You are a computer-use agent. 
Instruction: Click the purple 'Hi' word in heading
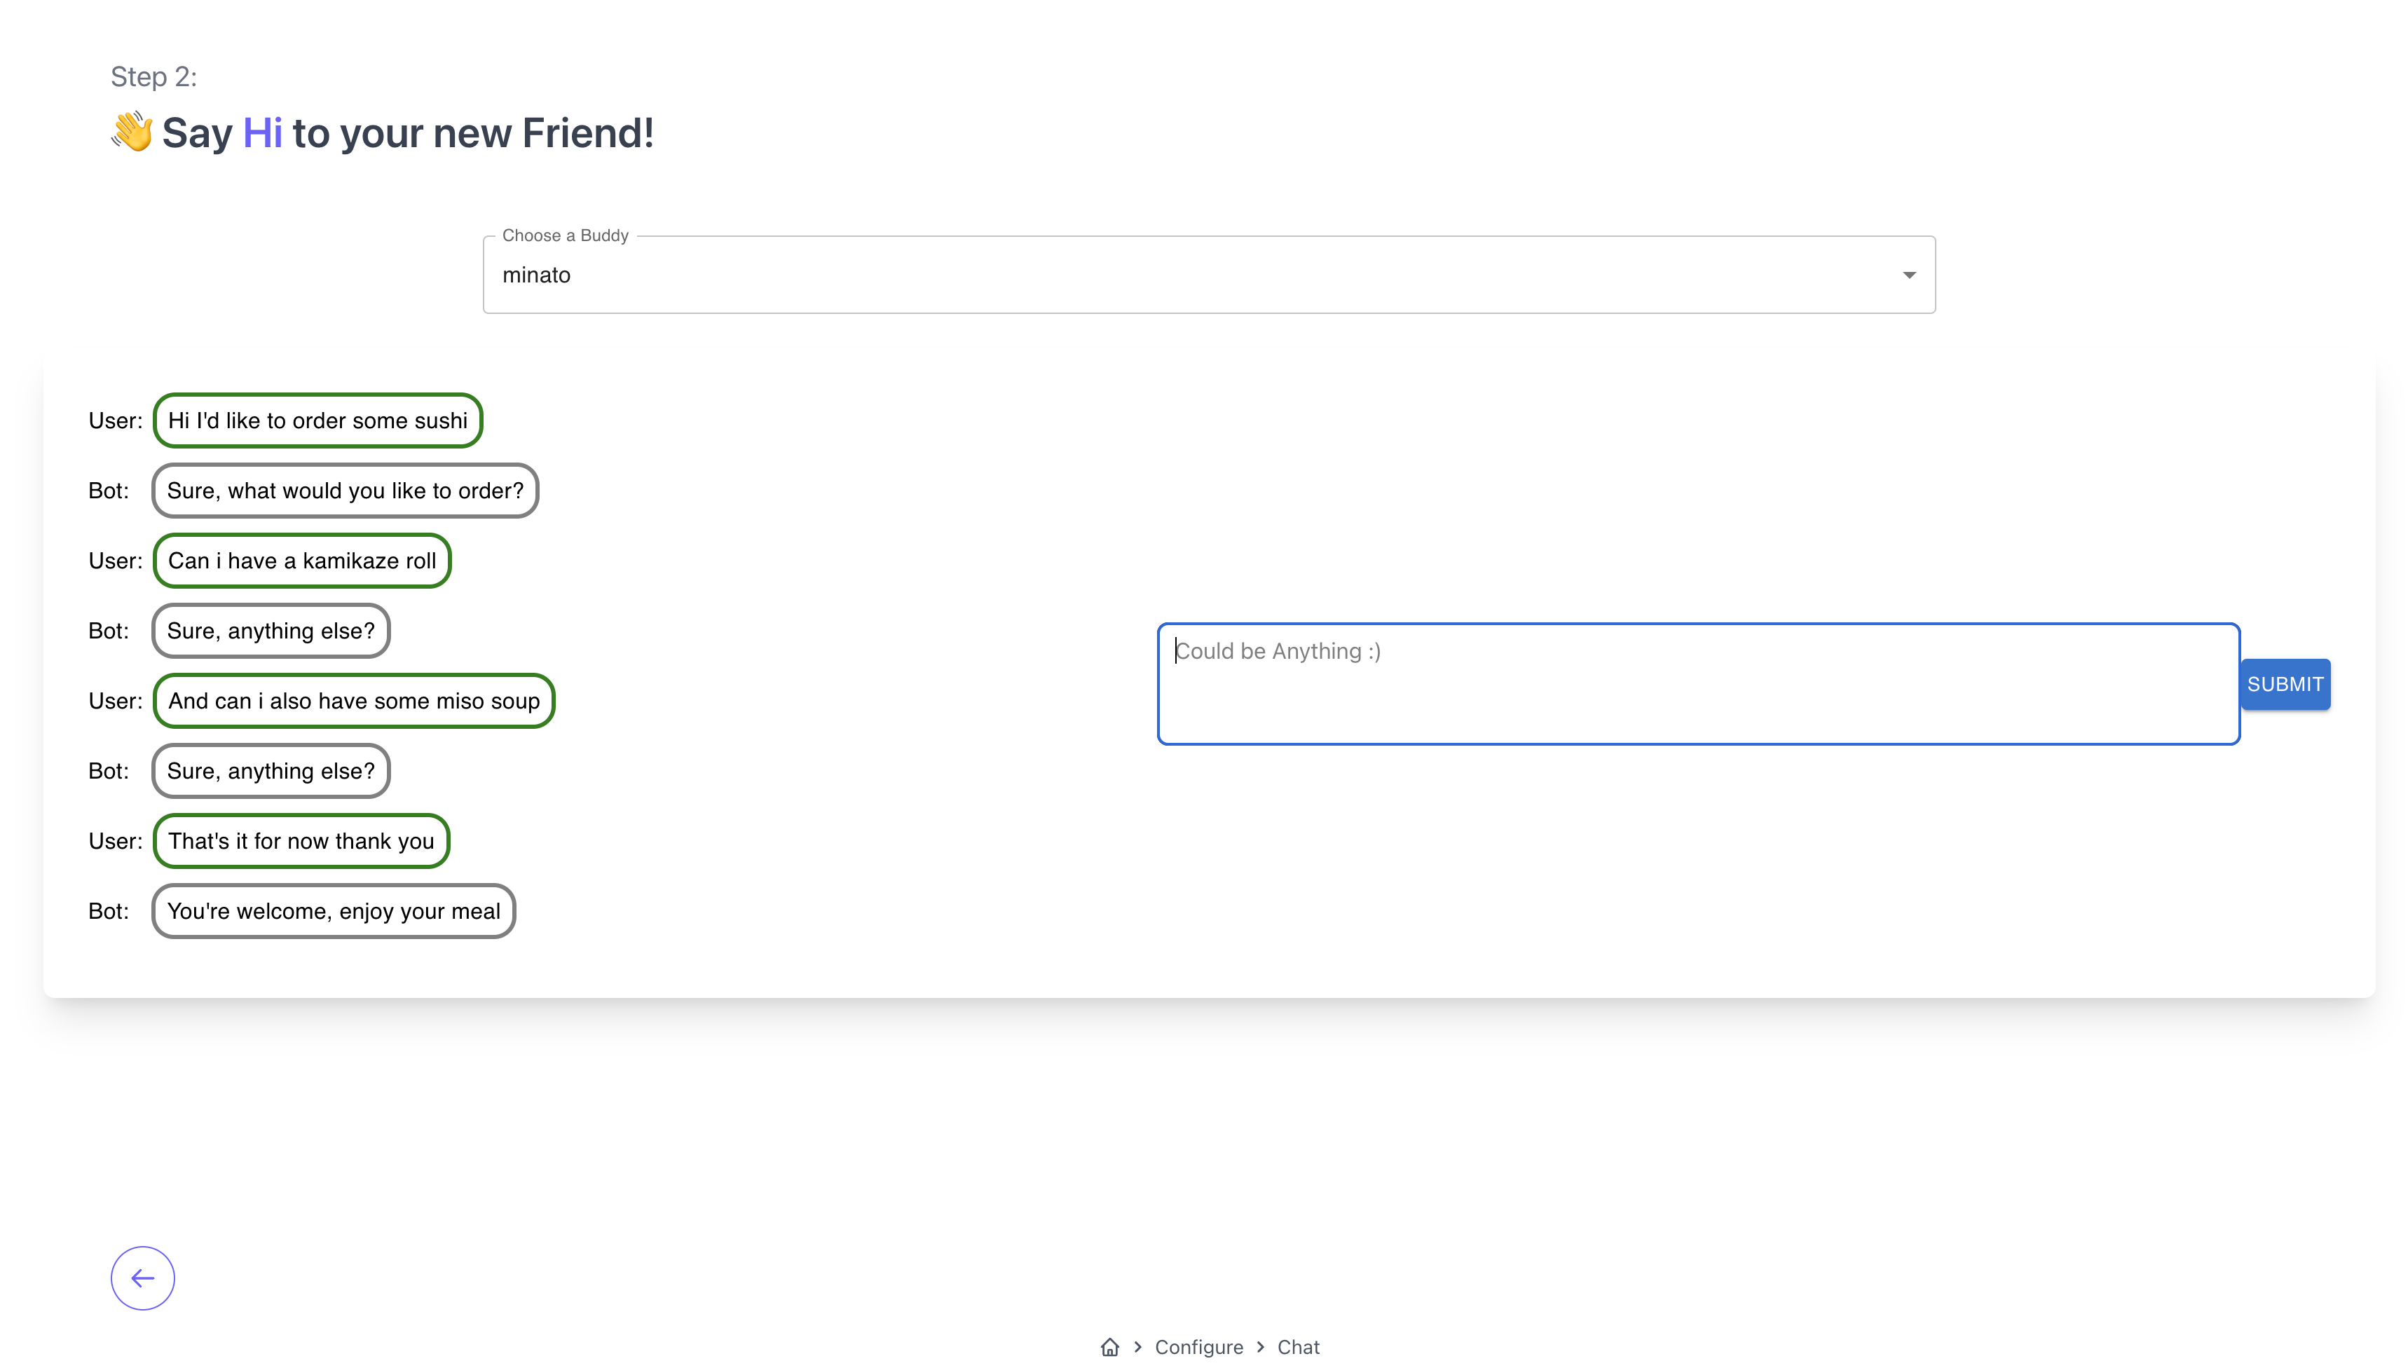[x=262, y=133]
